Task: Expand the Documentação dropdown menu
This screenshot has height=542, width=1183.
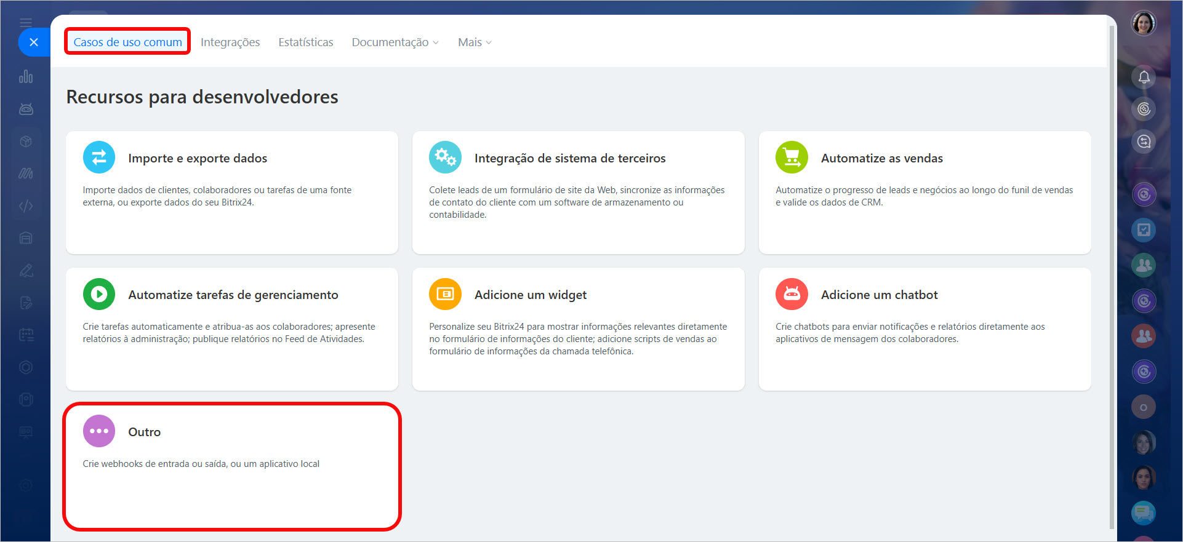Action: (395, 42)
